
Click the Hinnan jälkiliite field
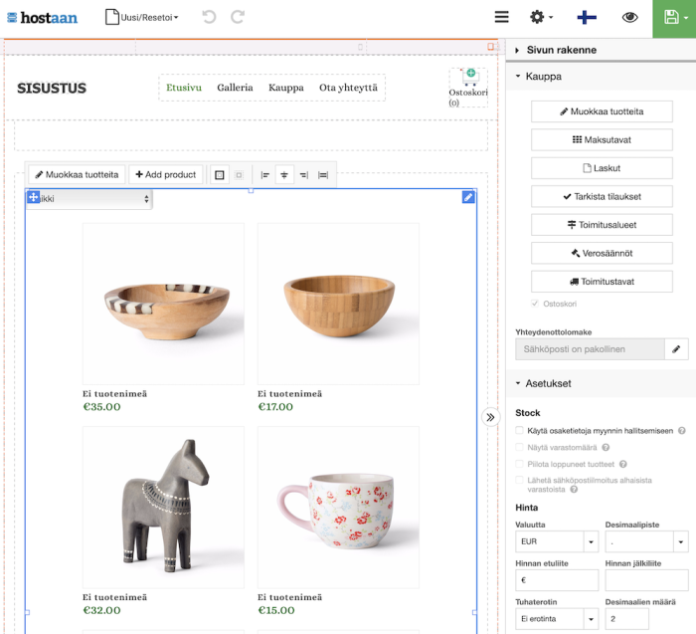(x=646, y=580)
